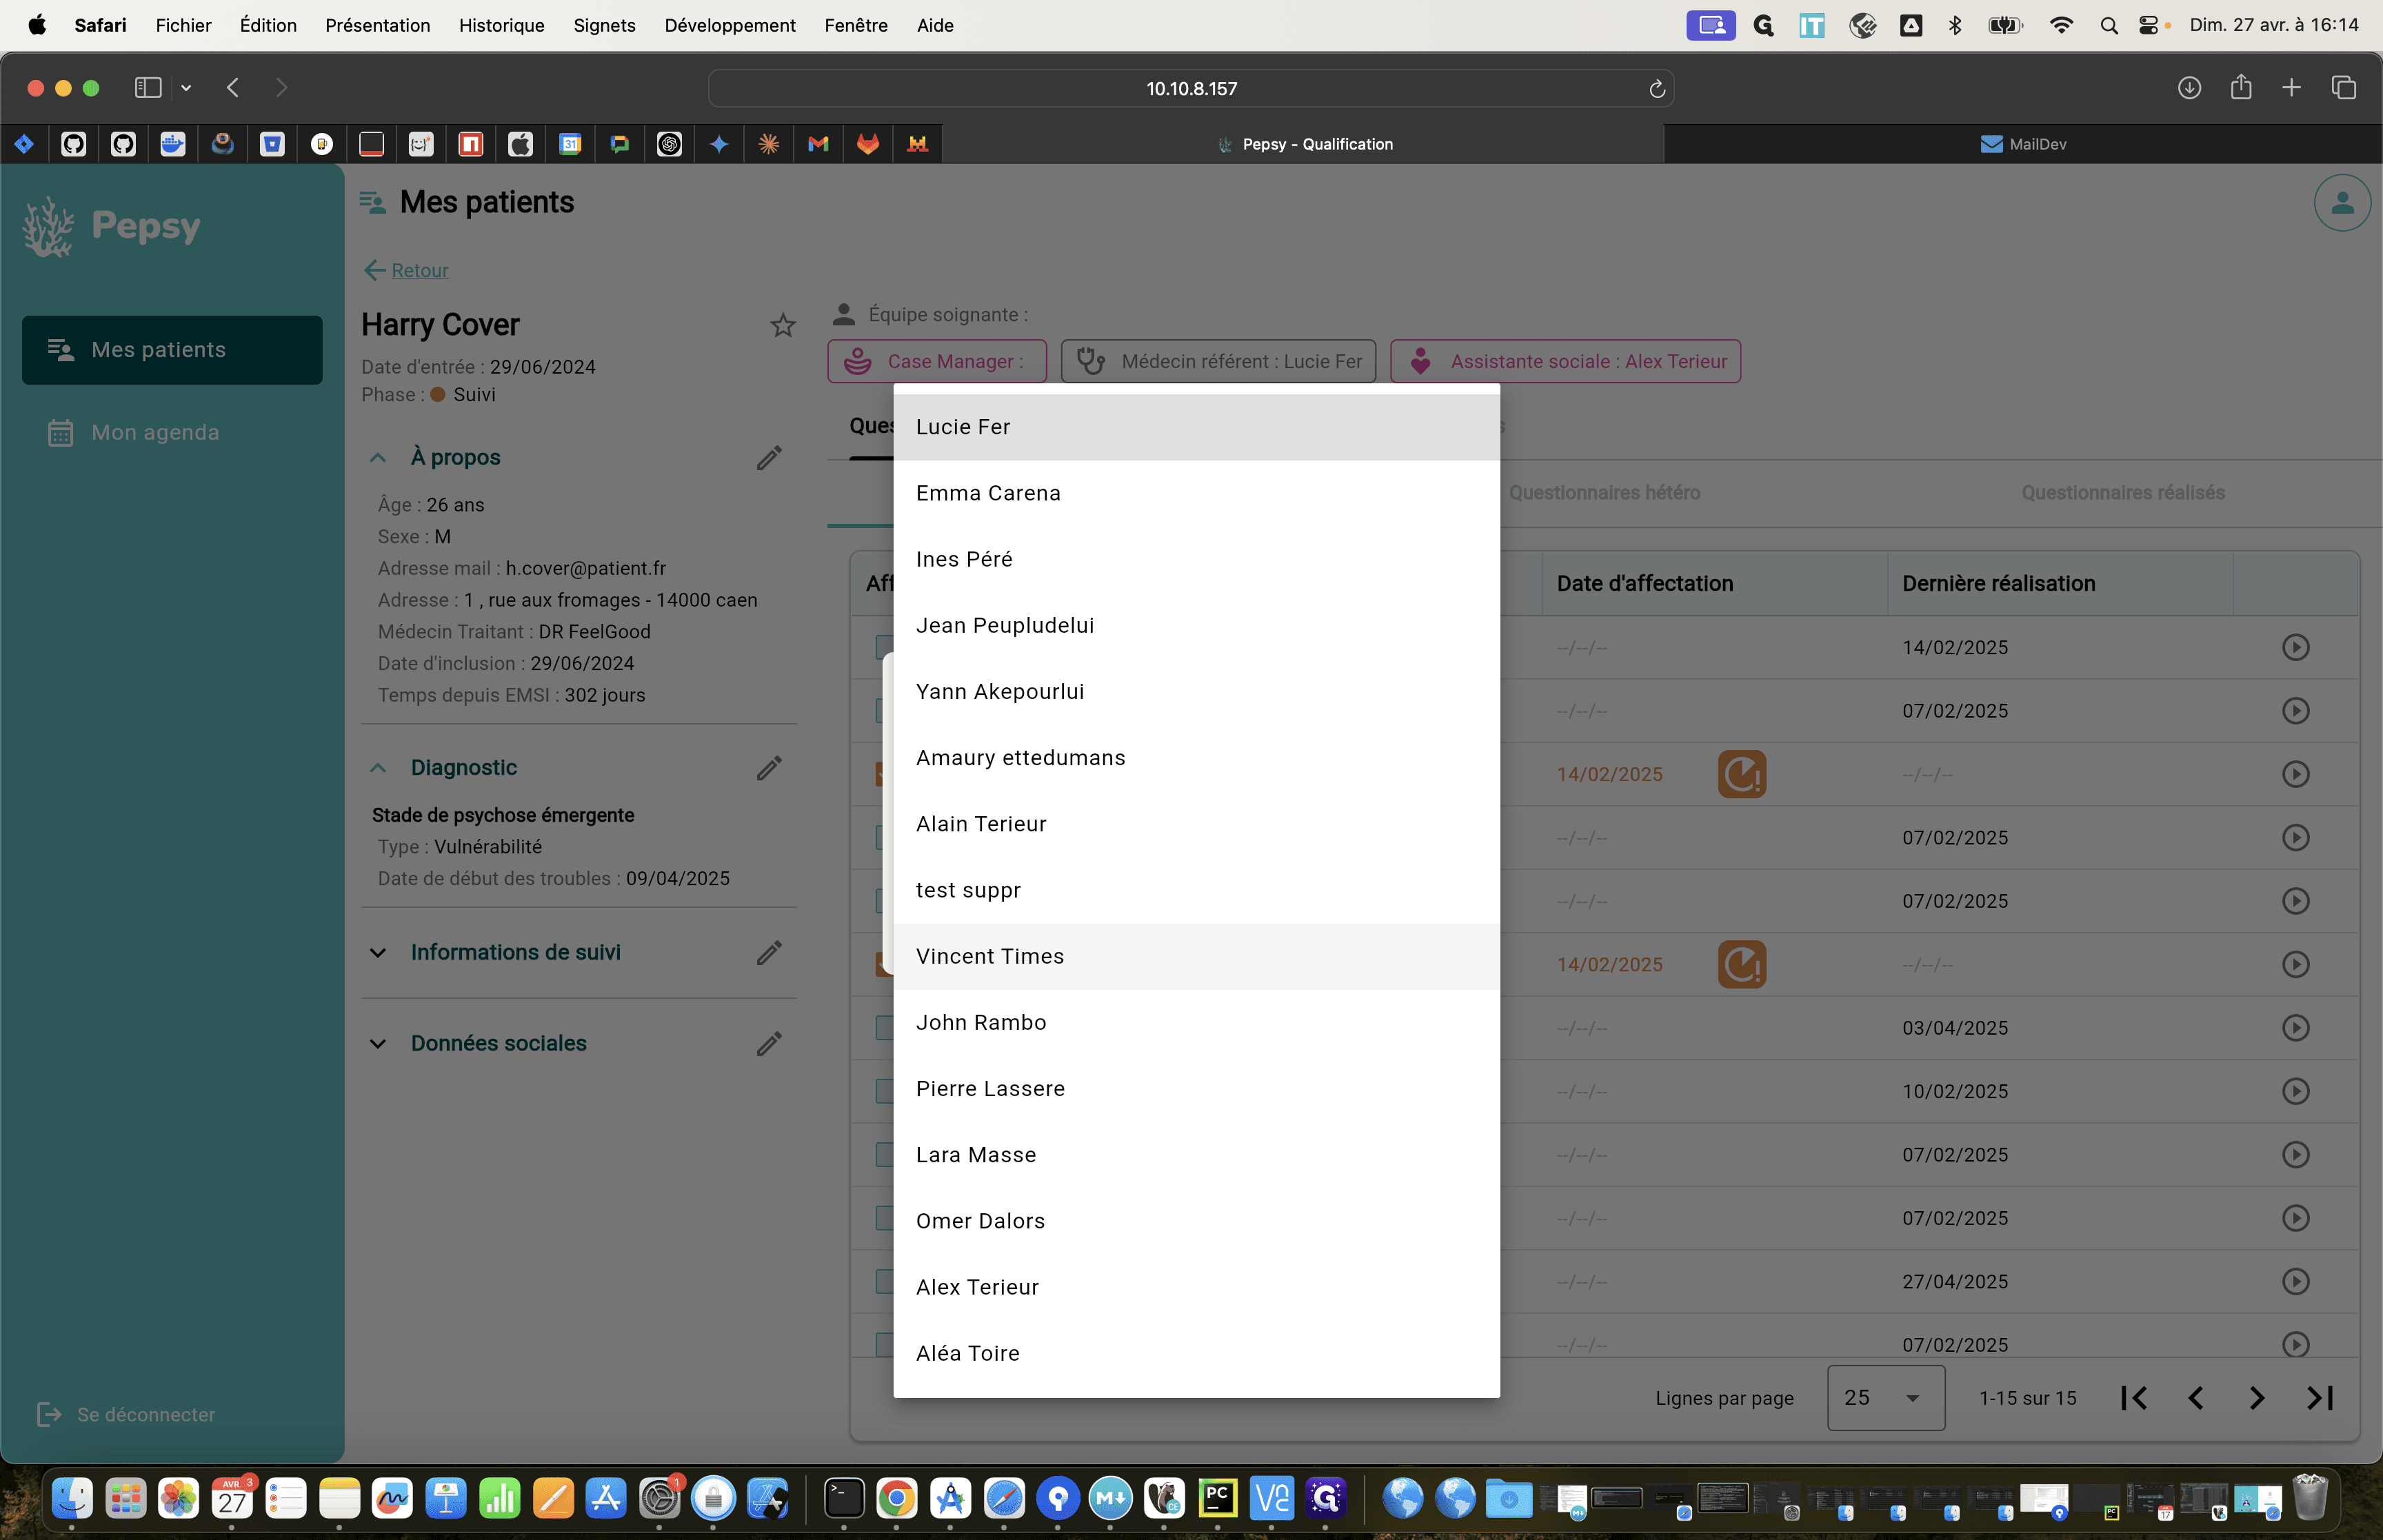Open Case Manager selector chip
This screenshot has width=2383, height=1540.
pyautogui.click(x=937, y=361)
